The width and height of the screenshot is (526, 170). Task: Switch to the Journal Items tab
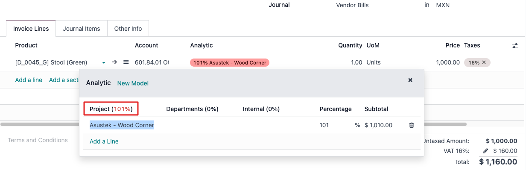tap(82, 29)
